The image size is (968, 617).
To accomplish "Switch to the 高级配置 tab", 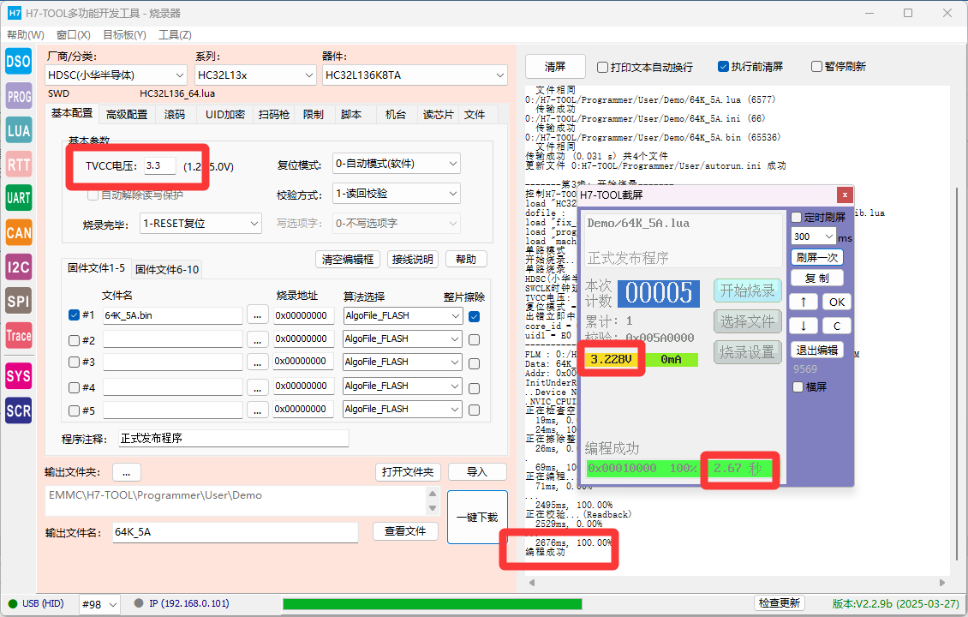I will coord(127,114).
